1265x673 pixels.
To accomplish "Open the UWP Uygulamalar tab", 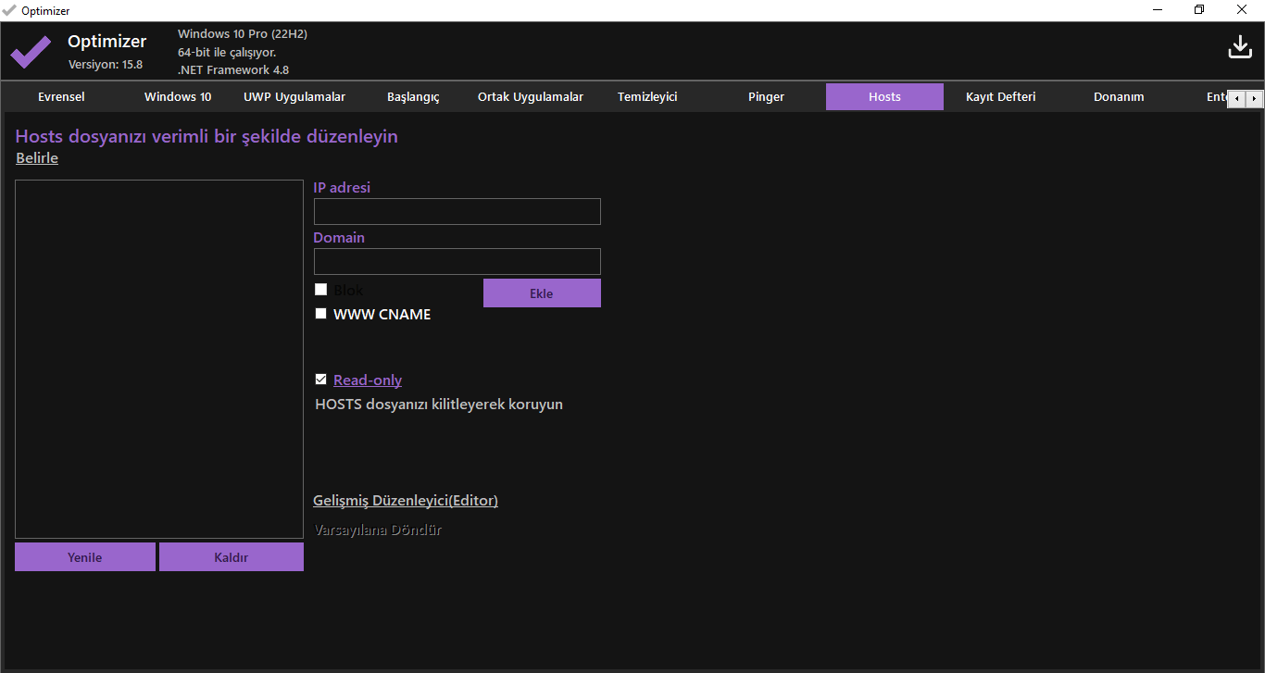I will click(294, 96).
